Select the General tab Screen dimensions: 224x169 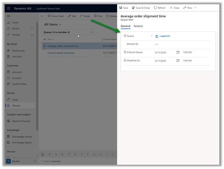pyautogui.click(x=126, y=26)
